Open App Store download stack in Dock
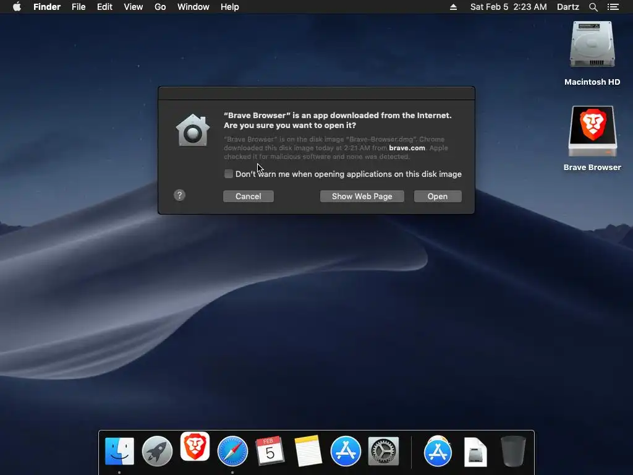 coord(438,451)
